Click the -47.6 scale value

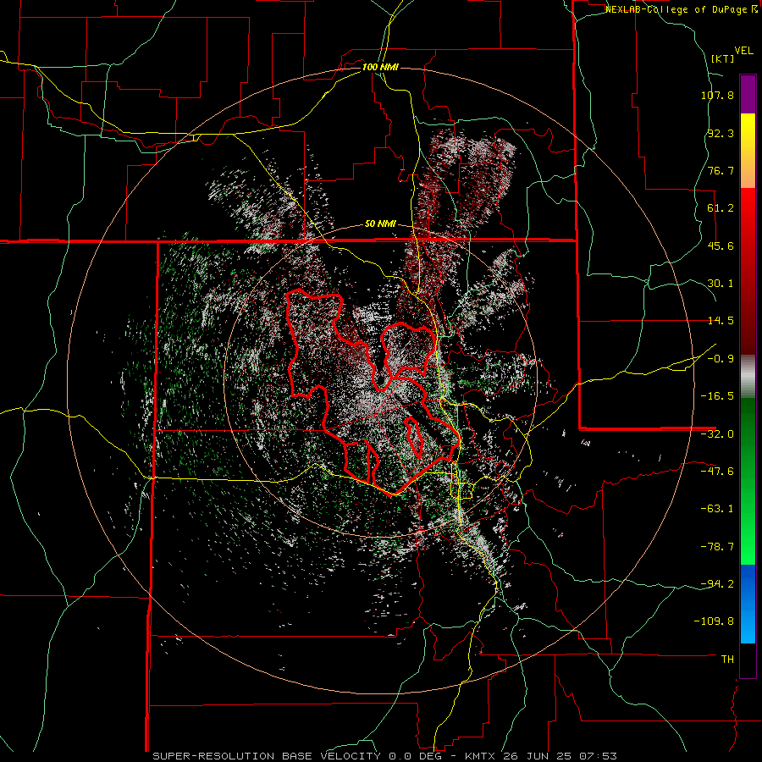(717, 472)
